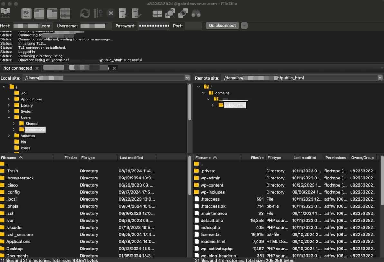Toggle message log display
The width and height of the screenshot is (384, 262).
[26, 13]
